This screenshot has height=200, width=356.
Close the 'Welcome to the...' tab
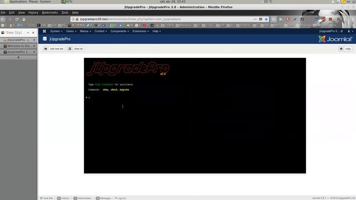click(34, 46)
